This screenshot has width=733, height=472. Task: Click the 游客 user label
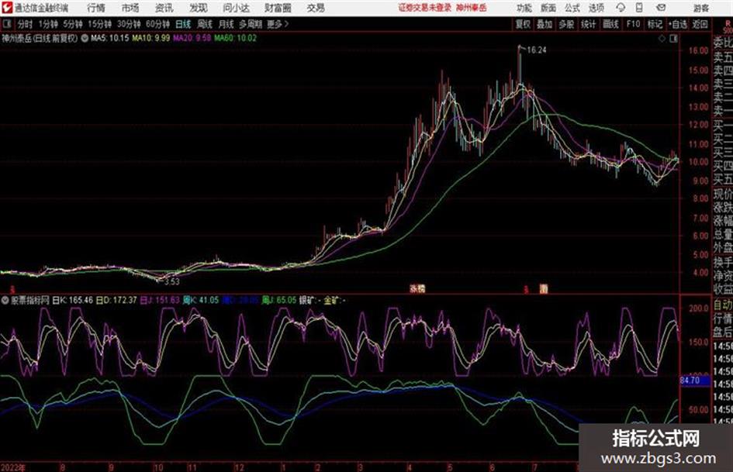700,8
